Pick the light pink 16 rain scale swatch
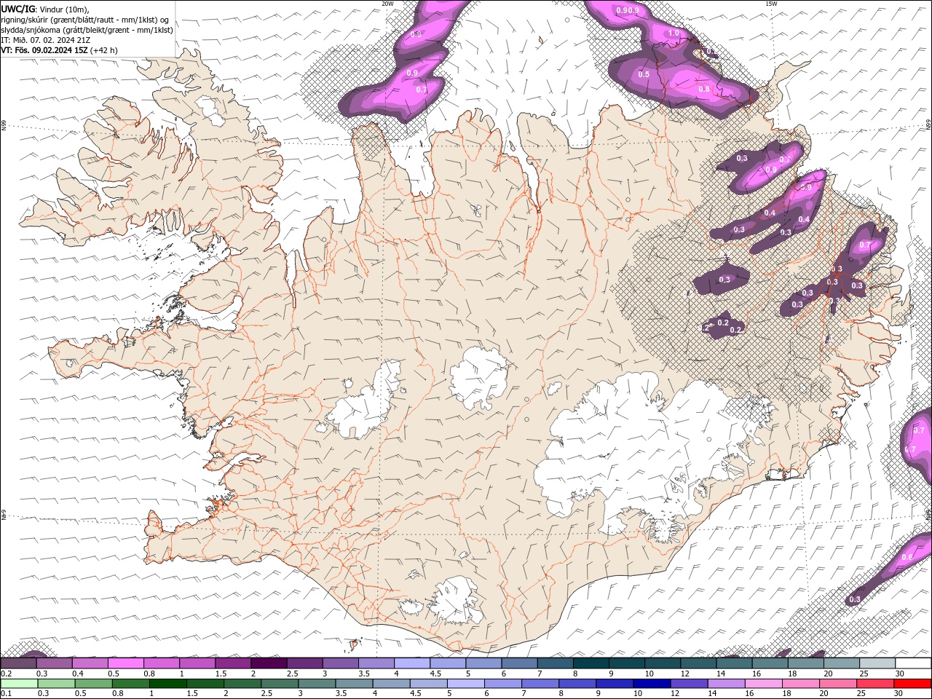 (x=764, y=684)
